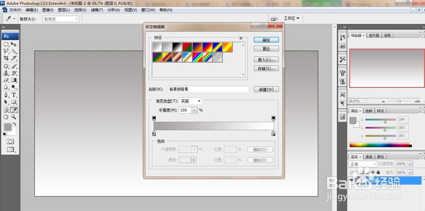Screen dimensions: 425x211
Task: Open layer 不透明度 slider arrow
Action: click(x=410, y=163)
